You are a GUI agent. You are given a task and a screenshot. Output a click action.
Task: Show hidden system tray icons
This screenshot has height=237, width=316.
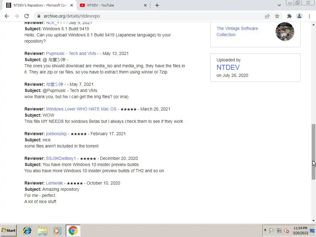point(265,230)
